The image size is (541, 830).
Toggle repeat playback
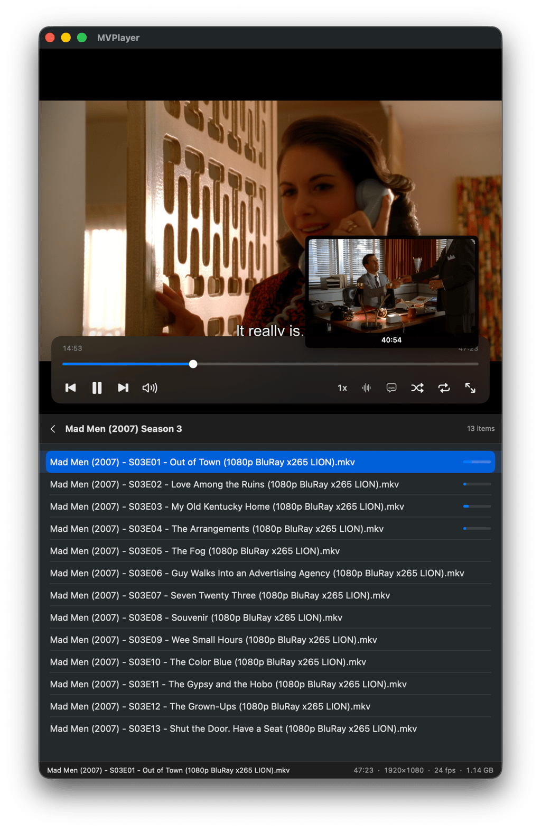444,388
